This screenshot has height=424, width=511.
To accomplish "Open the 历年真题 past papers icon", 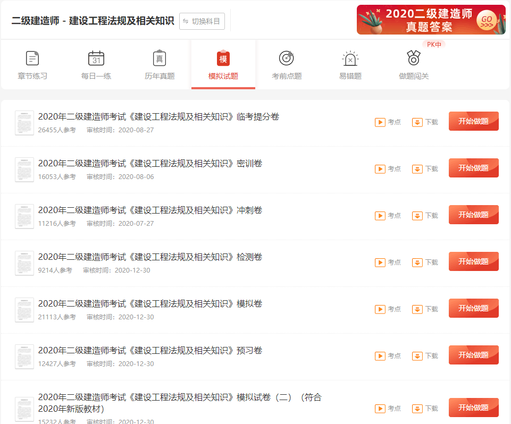I will (160, 58).
